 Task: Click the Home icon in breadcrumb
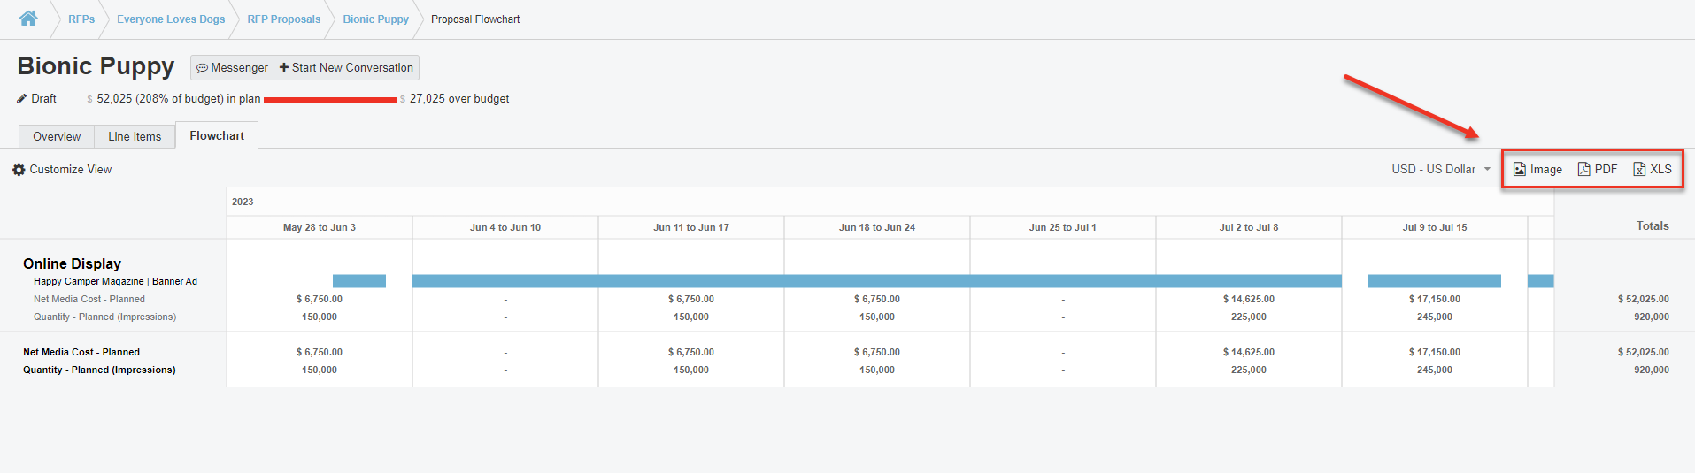point(28,19)
